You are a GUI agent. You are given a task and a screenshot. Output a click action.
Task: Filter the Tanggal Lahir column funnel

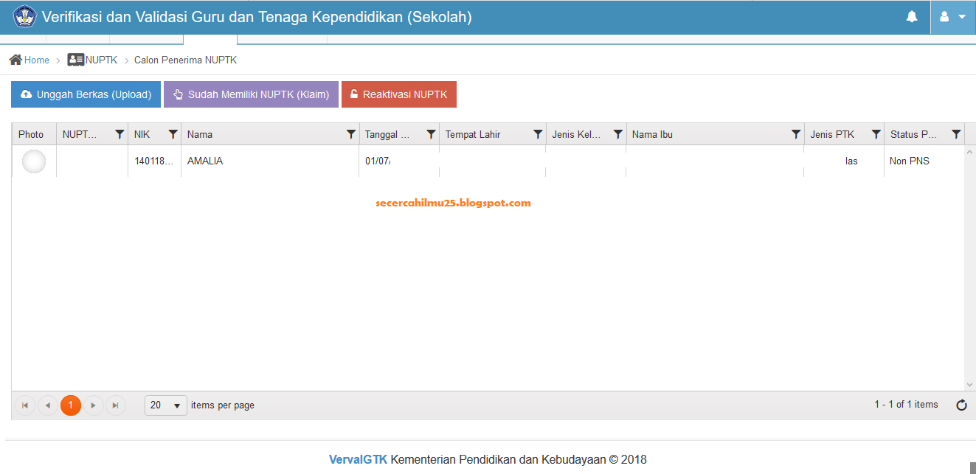432,134
